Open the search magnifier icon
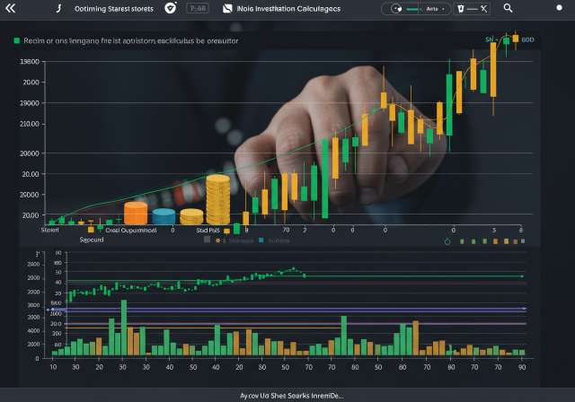This screenshot has height=402, width=575. pos(509,8)
